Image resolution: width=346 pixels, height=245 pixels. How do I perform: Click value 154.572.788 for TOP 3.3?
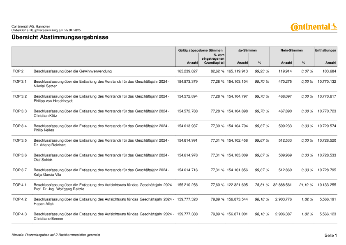187,111
